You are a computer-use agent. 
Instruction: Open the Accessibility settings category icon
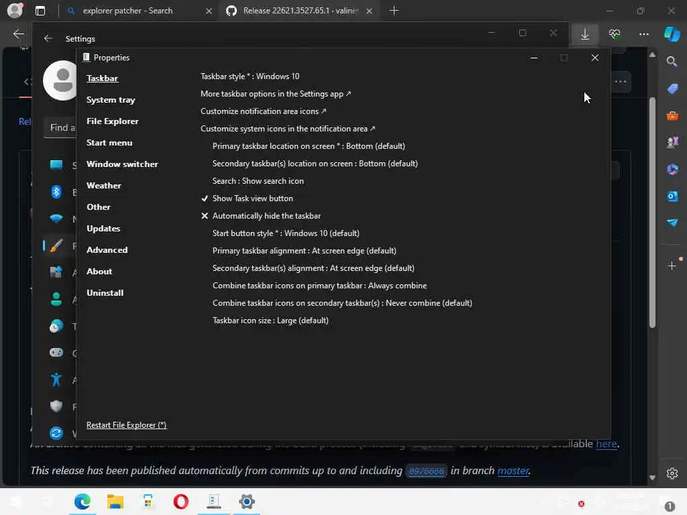[x=56, y=380]
